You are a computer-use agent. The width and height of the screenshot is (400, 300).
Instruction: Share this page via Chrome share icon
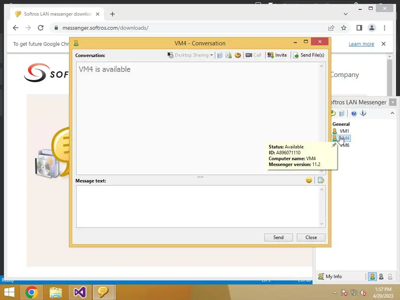(331, 28)
